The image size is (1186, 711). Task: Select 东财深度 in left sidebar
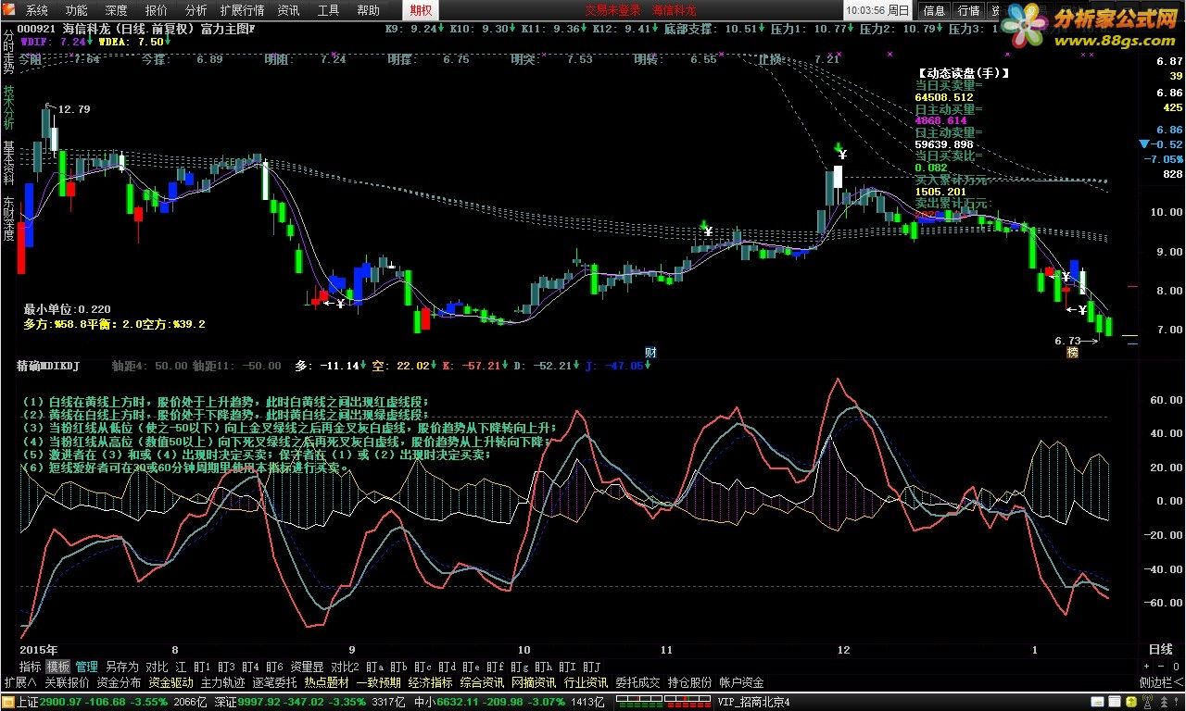(x=8, y=218)
